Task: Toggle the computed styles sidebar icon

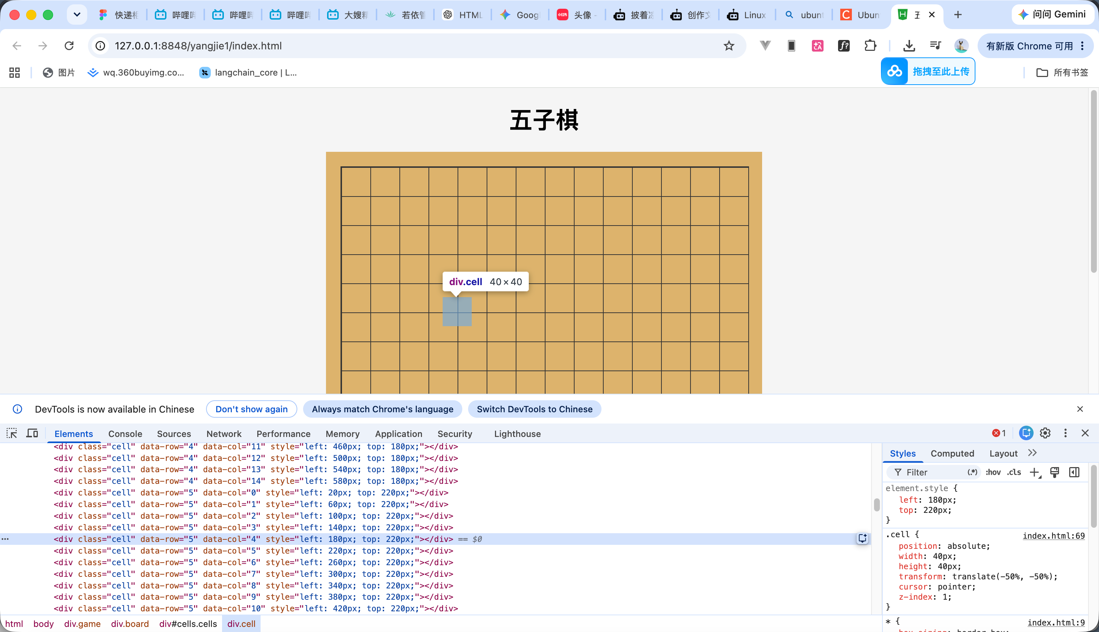Action: (1074, 472)
